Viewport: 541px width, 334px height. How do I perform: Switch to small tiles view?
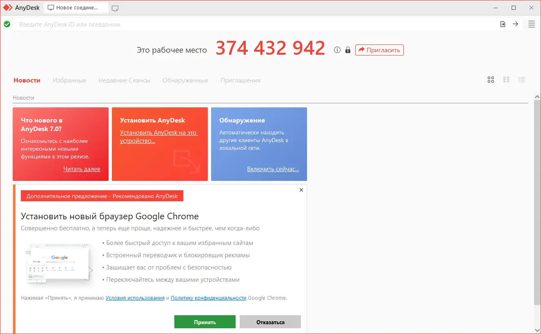click(x=506, y=80)
